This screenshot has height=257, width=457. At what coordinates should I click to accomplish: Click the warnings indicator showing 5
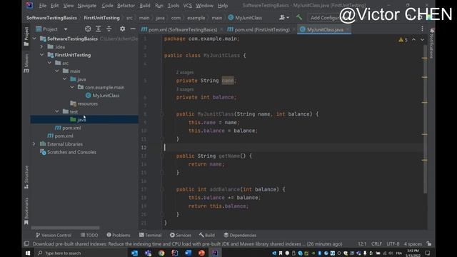tap(403, 40)
